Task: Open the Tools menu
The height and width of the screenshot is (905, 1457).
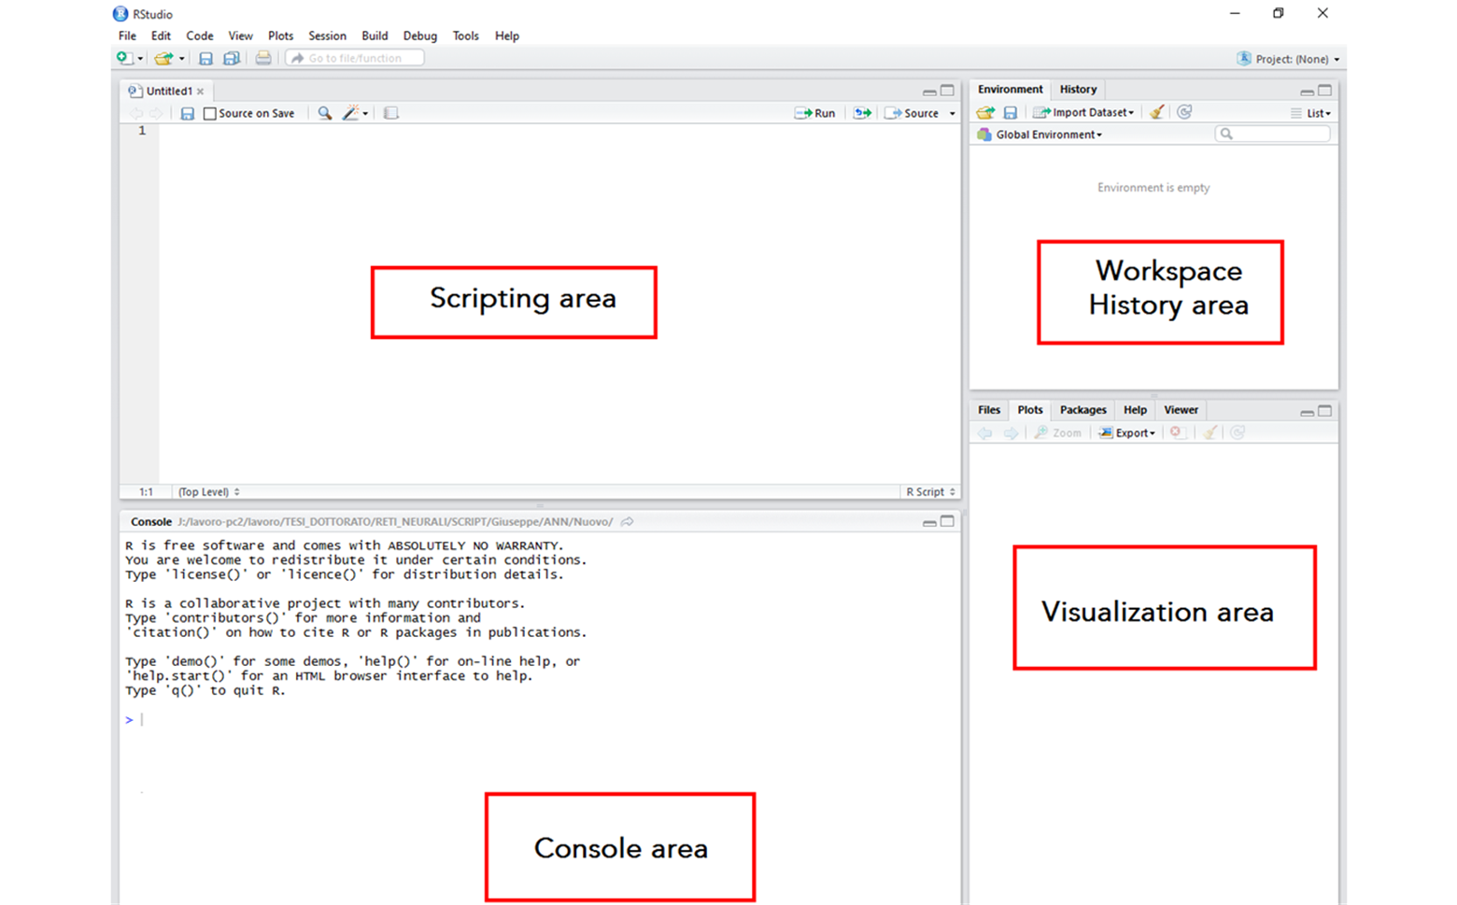Action: coord(465,35)
